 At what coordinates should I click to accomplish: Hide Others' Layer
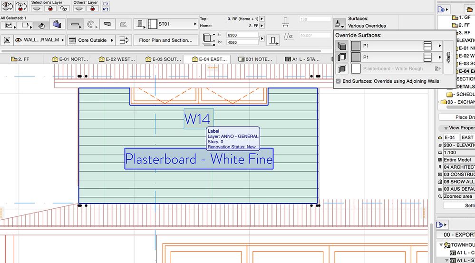click(79, 8)
